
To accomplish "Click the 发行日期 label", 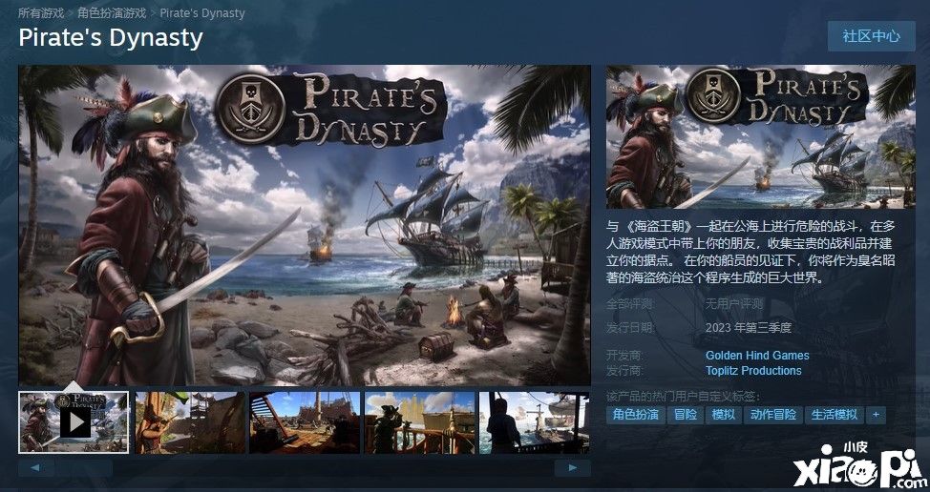I will click(x=629, y=327).
